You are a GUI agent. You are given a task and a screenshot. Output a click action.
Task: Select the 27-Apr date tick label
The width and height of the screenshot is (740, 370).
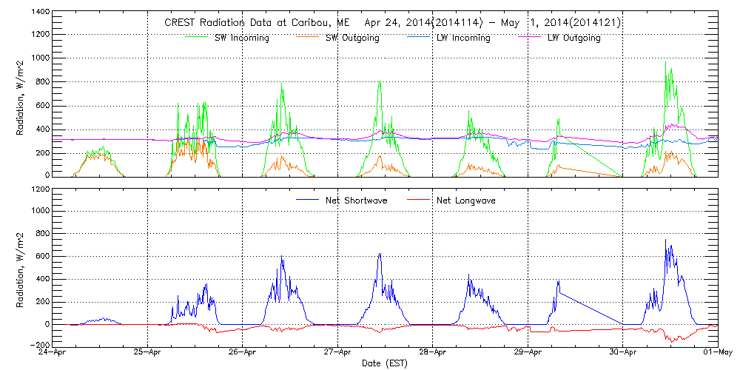pos(337,352)
